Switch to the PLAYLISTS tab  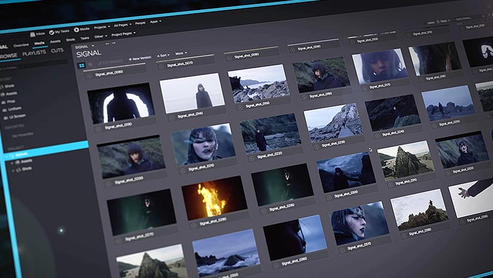[34, 53]
